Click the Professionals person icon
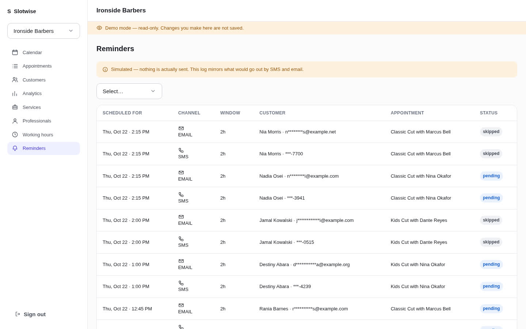526x329 pixels. tap(15, 121)
